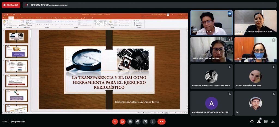Hang up and leave the call
Image resolution: width=279 pixels, height=127 pixels.
click(x=161, y=122)
